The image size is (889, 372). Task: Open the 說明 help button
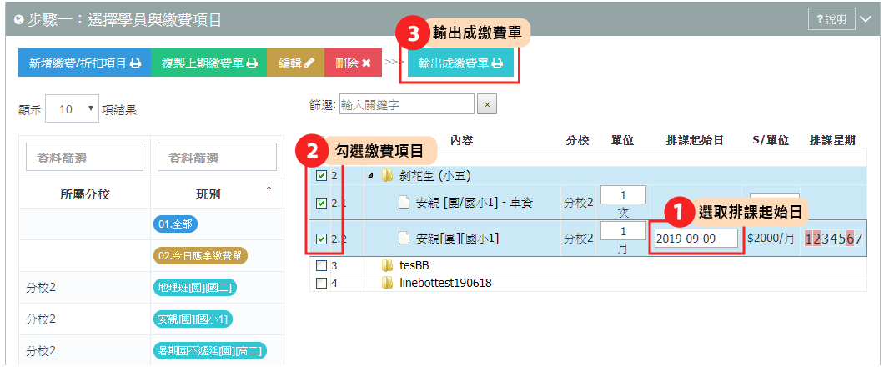coord(831,19)
